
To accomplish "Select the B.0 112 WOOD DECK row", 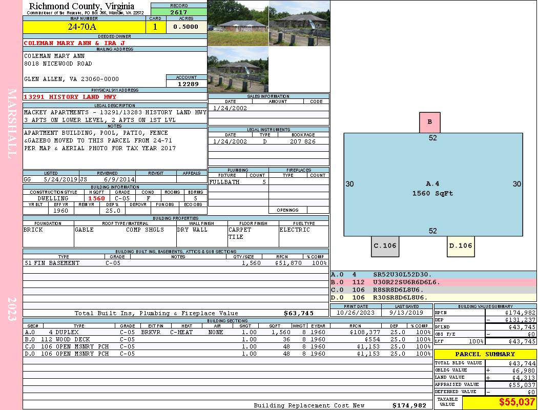I will pos(227,339).
